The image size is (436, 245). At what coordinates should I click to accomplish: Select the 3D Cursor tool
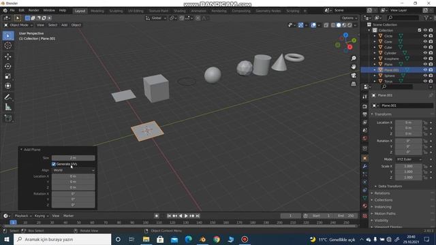click(8, 46)
